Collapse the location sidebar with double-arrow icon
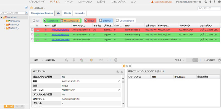 pos(26,7)
